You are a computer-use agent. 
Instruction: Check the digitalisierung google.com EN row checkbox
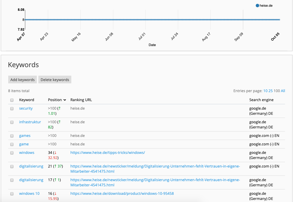point(12,166)
